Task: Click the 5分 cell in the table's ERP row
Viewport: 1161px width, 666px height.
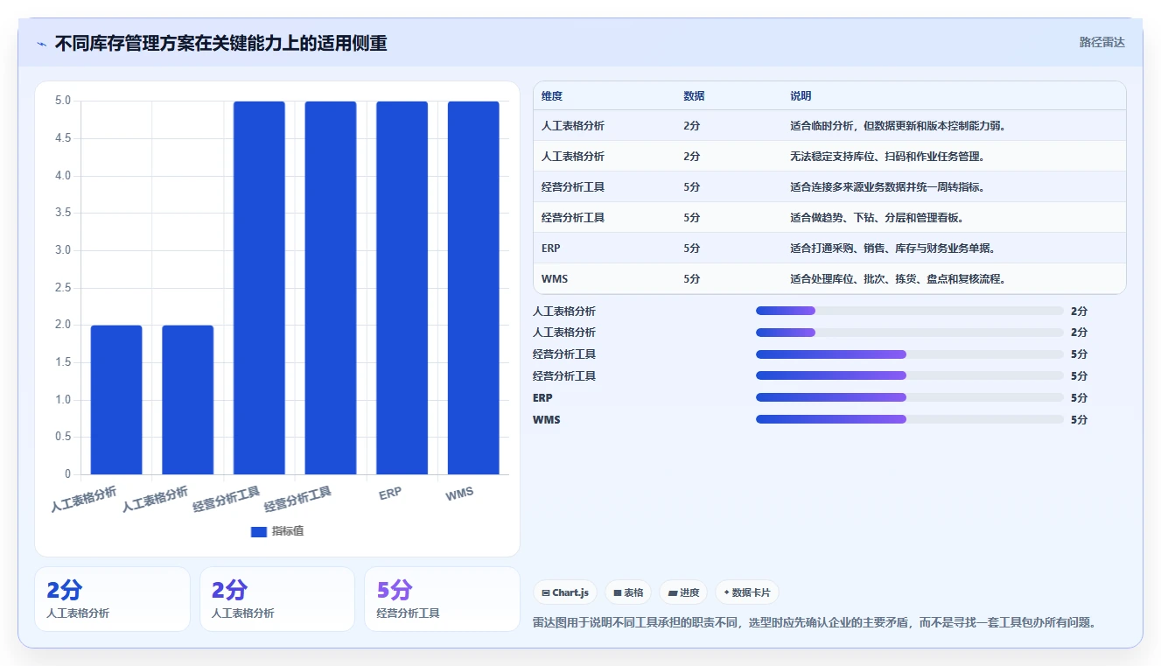Action: click(692, 249)
